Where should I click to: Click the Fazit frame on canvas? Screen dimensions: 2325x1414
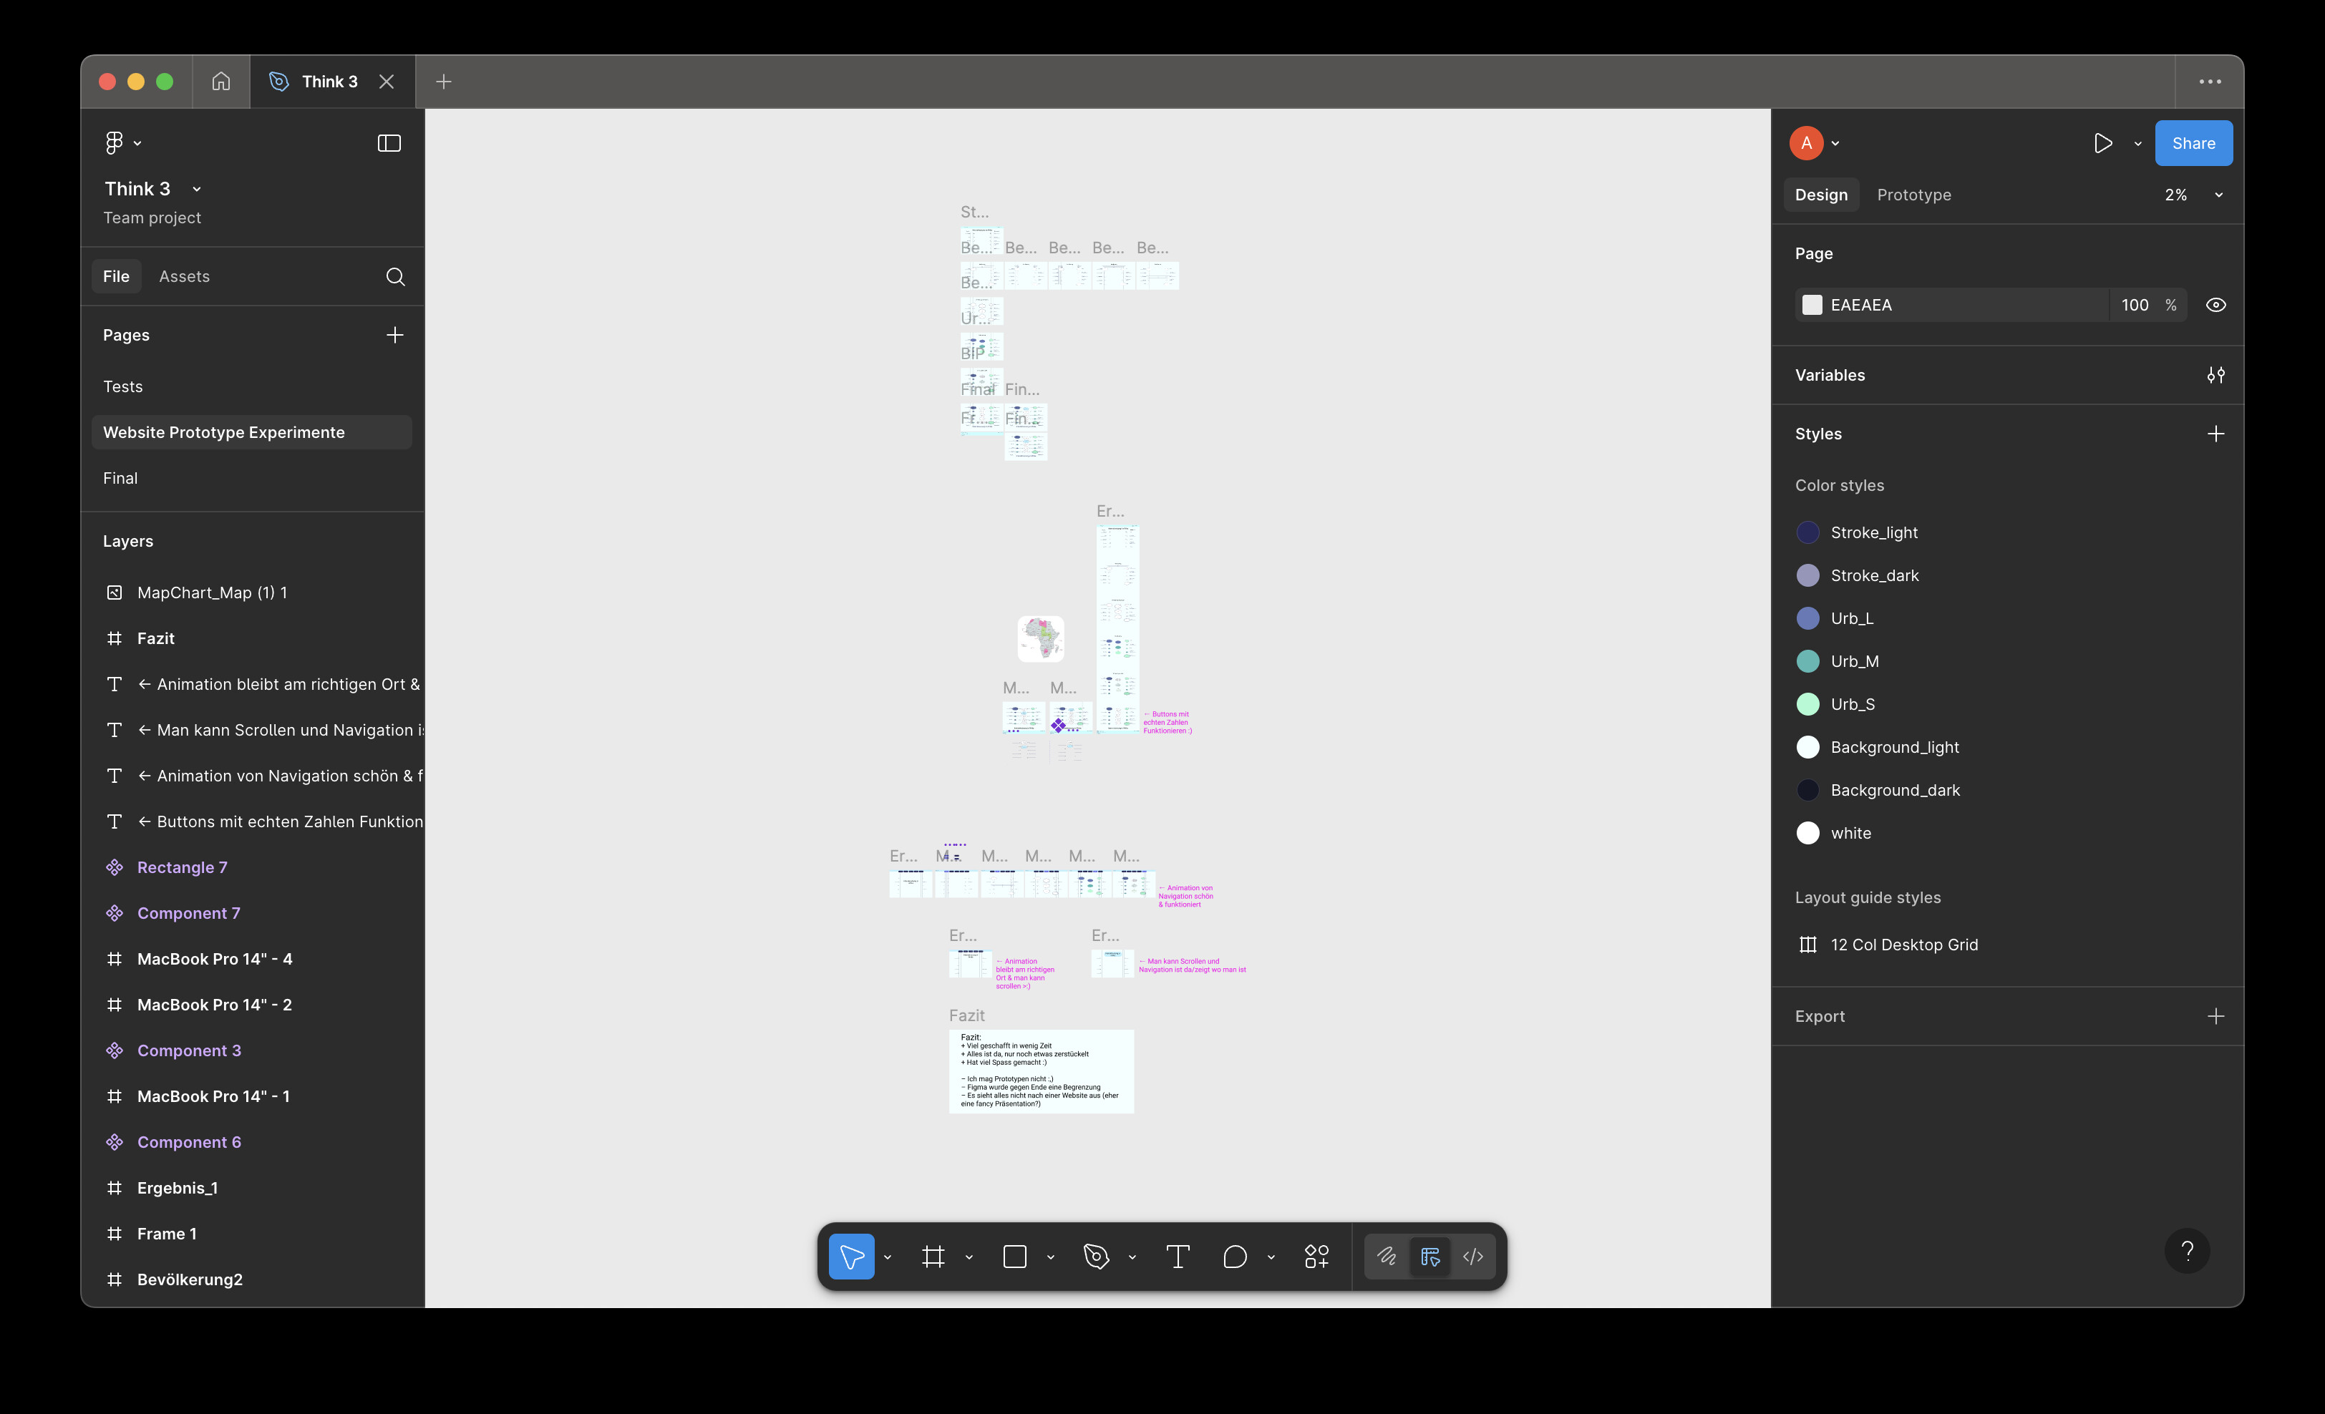click(x=1041, y=1071)
